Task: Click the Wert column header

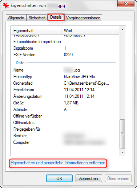Action: [x=87, y=31]
